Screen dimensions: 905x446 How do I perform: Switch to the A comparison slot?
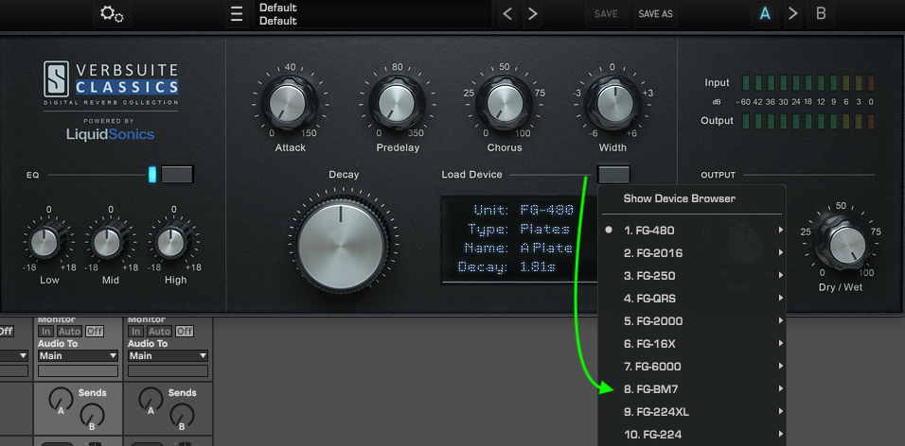[x=765, y=13]
